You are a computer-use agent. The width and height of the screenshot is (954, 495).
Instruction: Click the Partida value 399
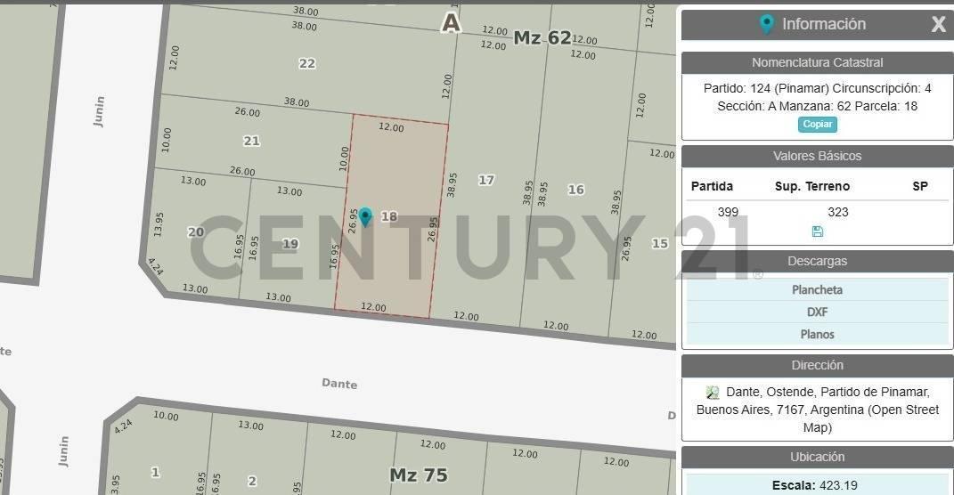pos(728,212)
